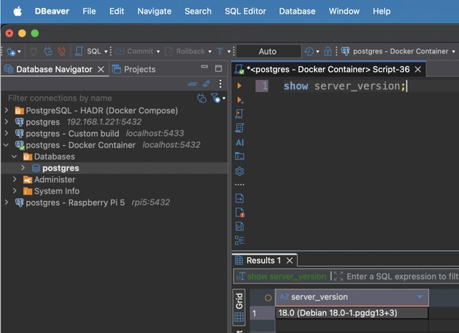Open the Auto commit mode dropdown
The width and height of the screenshot is (459, 333).
coord(268,52)
